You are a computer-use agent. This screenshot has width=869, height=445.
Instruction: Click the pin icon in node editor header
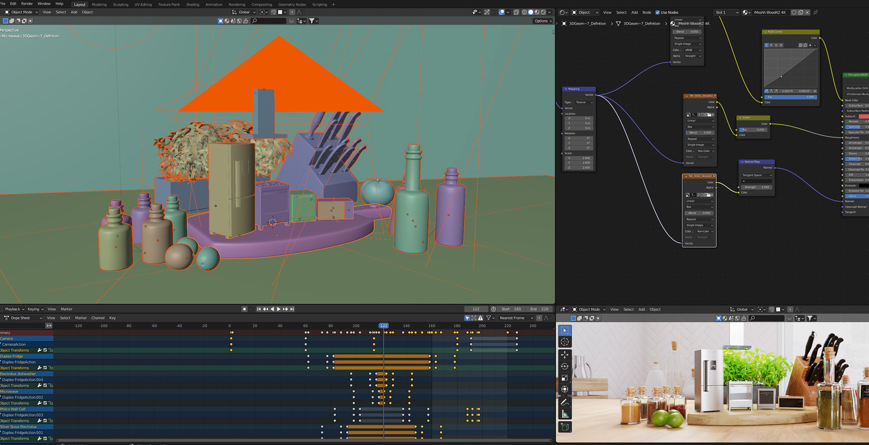pyautogui.click(x=816, y=12)
